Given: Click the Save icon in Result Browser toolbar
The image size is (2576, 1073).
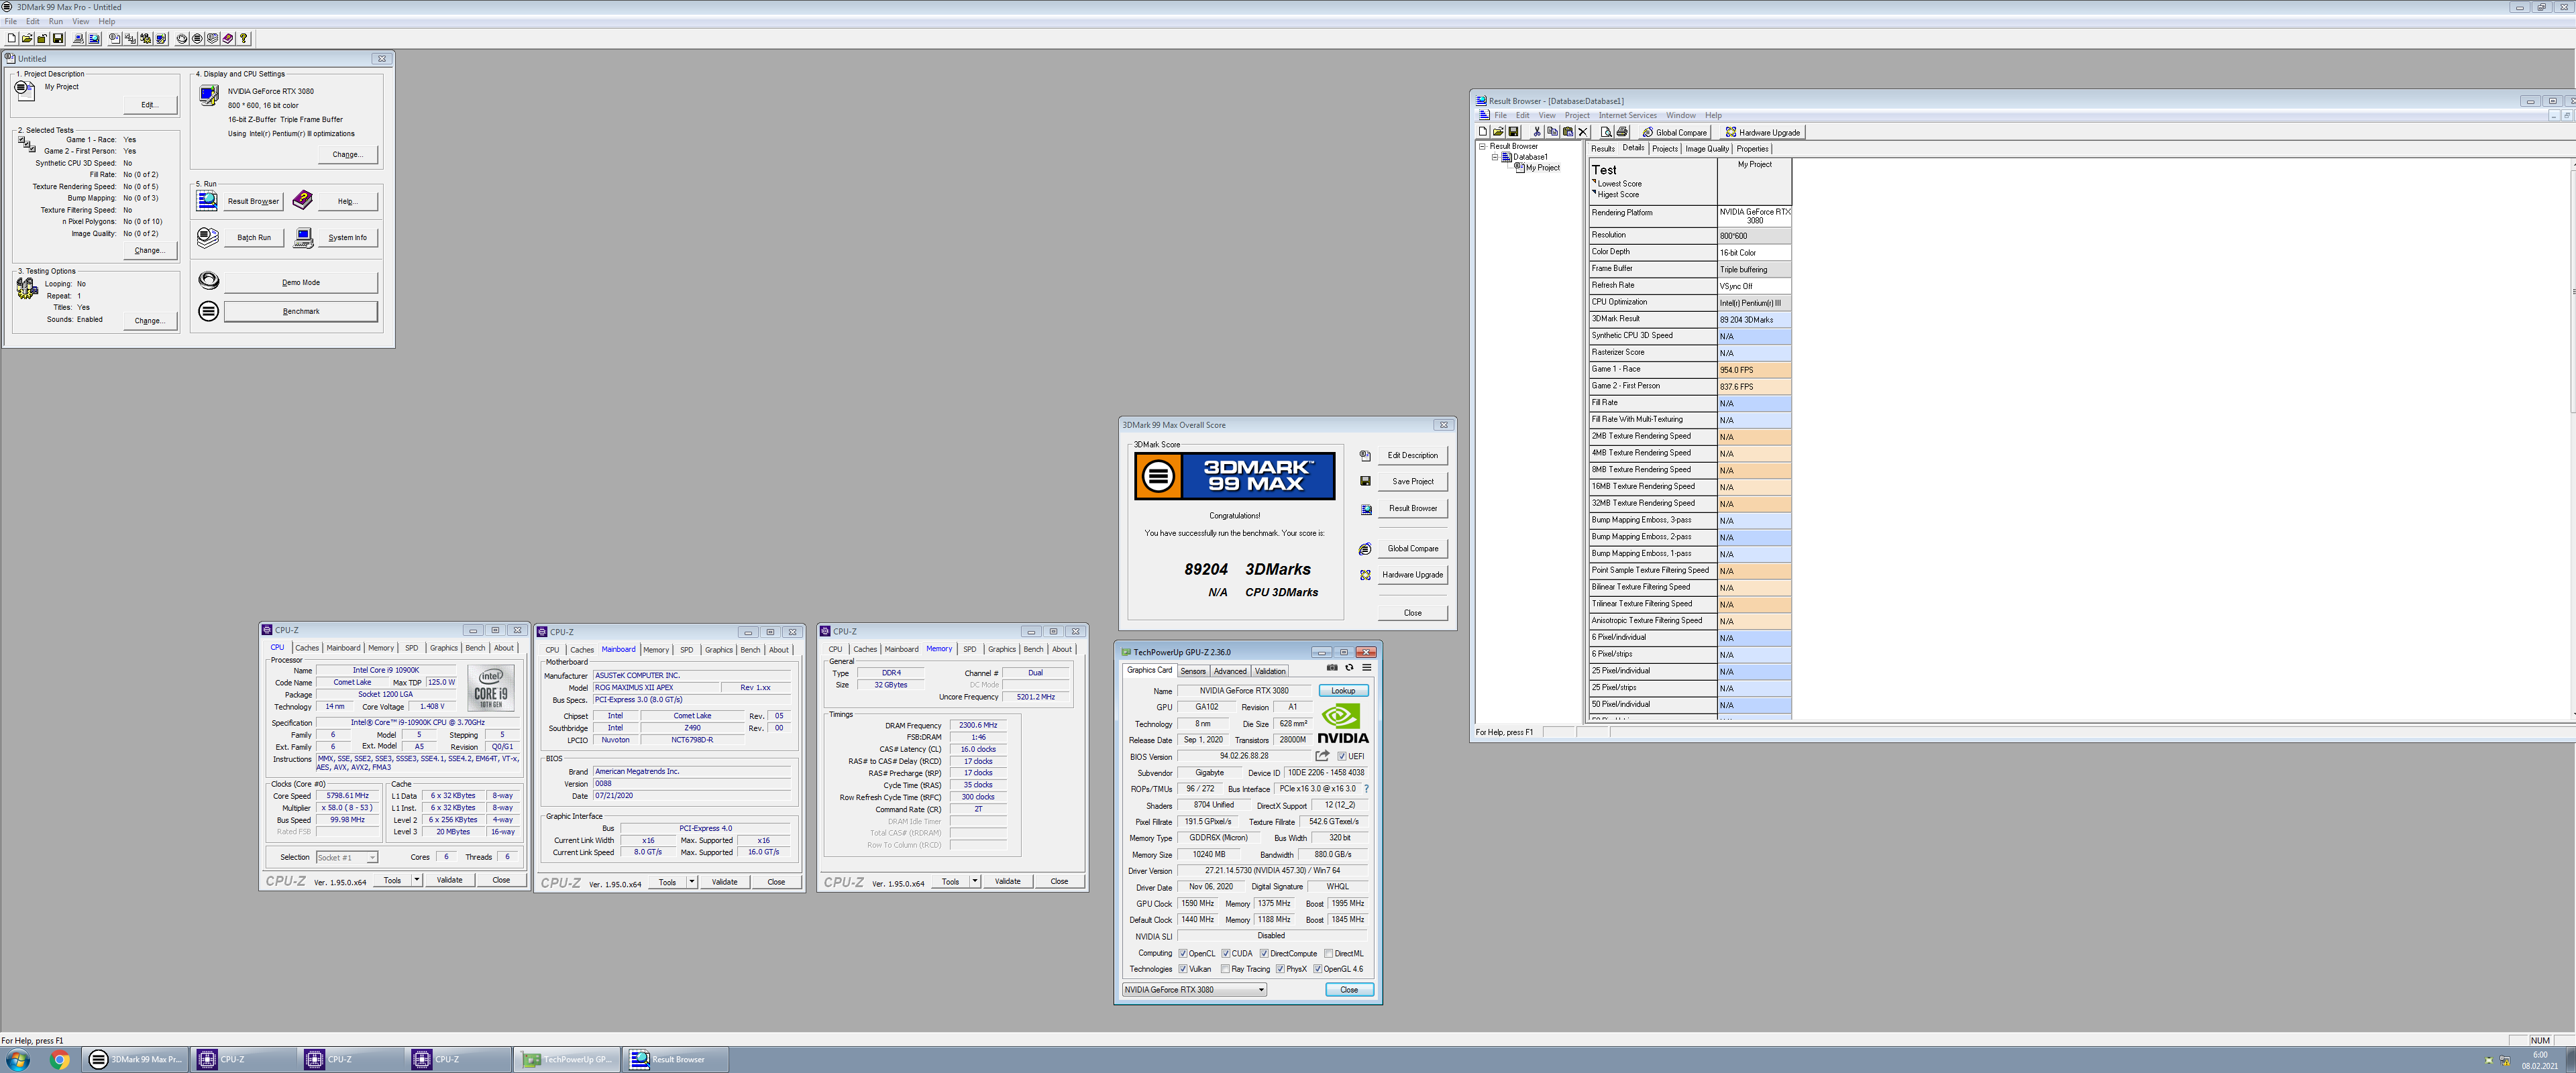Looking at the screenshot, I should pos(1514,132).
